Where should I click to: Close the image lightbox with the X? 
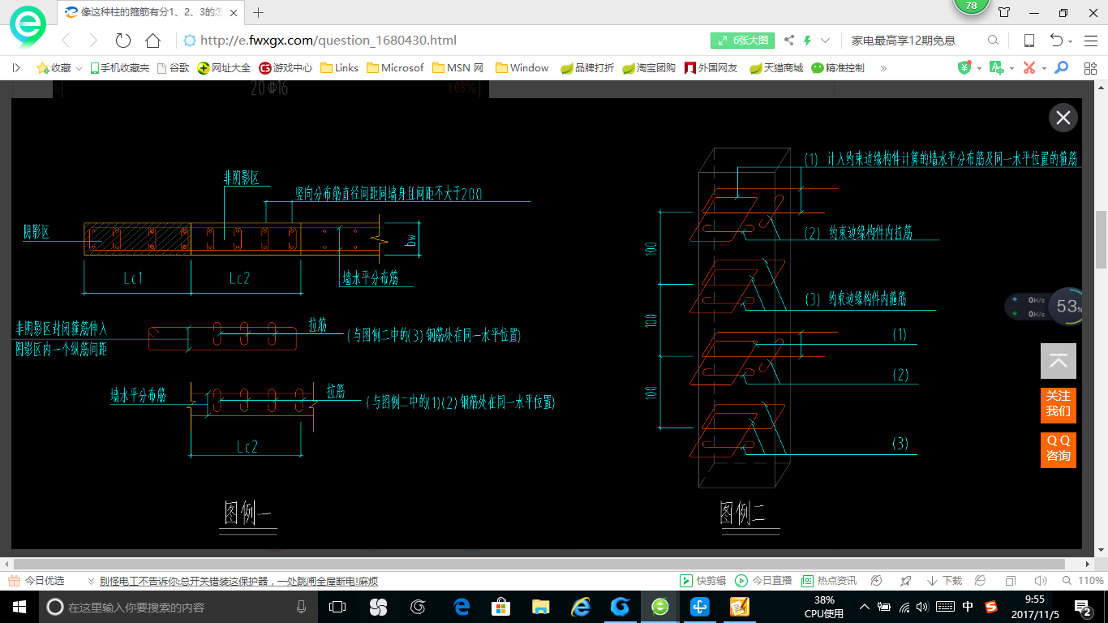click(1063, 118)
